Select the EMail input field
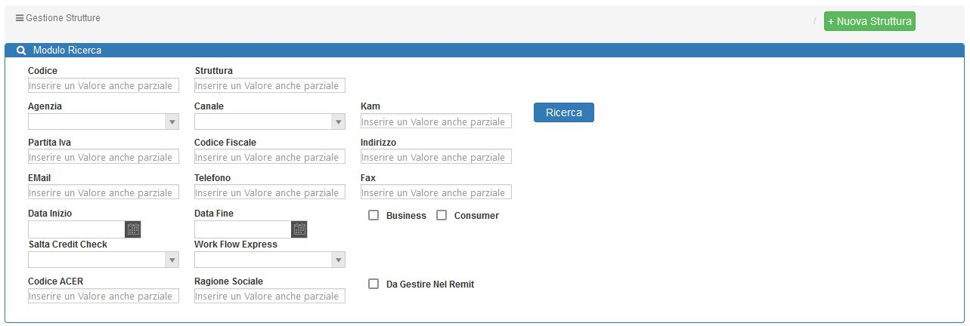Screen dimensions: 970x326 tap(104, 192)
